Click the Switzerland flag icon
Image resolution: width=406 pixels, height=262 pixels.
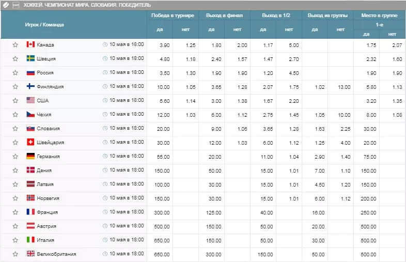[x=30, y=142]
